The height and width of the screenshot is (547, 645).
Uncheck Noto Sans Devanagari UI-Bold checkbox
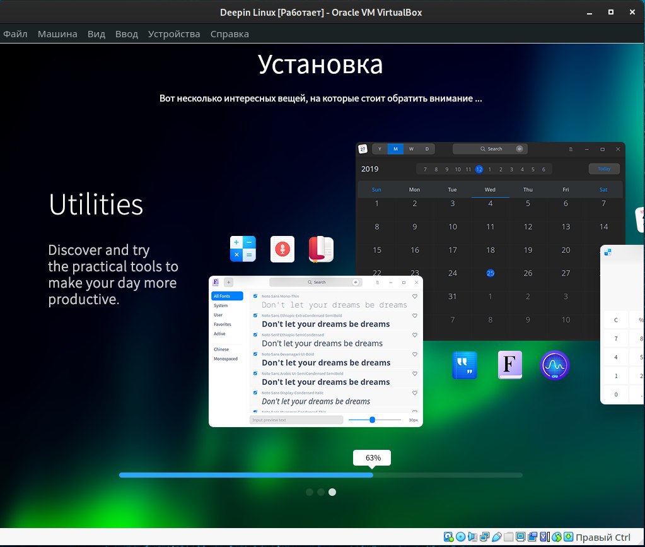pyautogui.click(x=255, y=355)
